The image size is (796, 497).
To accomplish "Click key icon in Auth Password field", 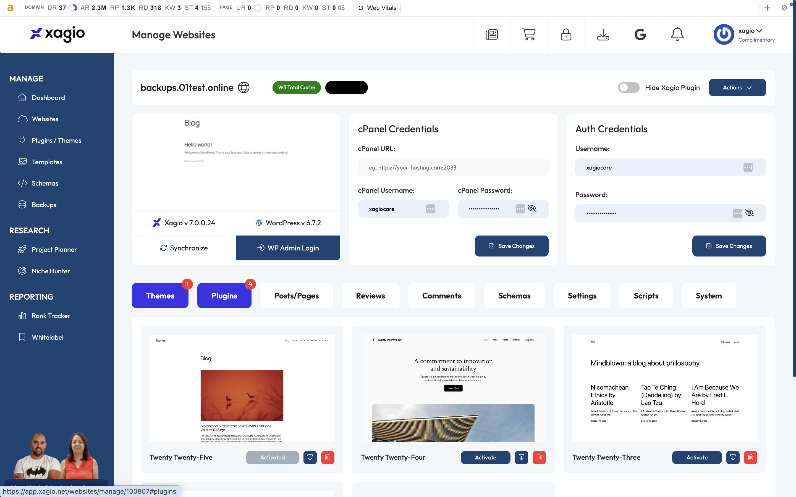I will click(737, 213).
